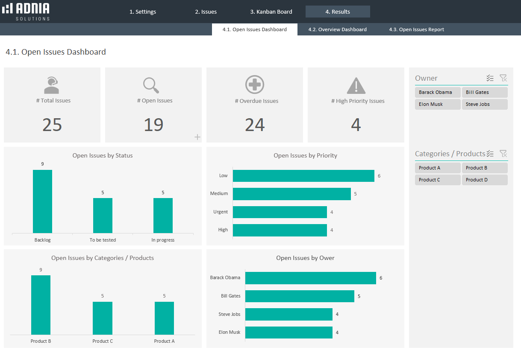Select Product D in the slicer
Image resolution: width=521 pixels, height=353 pixels.
click(484, 180)
